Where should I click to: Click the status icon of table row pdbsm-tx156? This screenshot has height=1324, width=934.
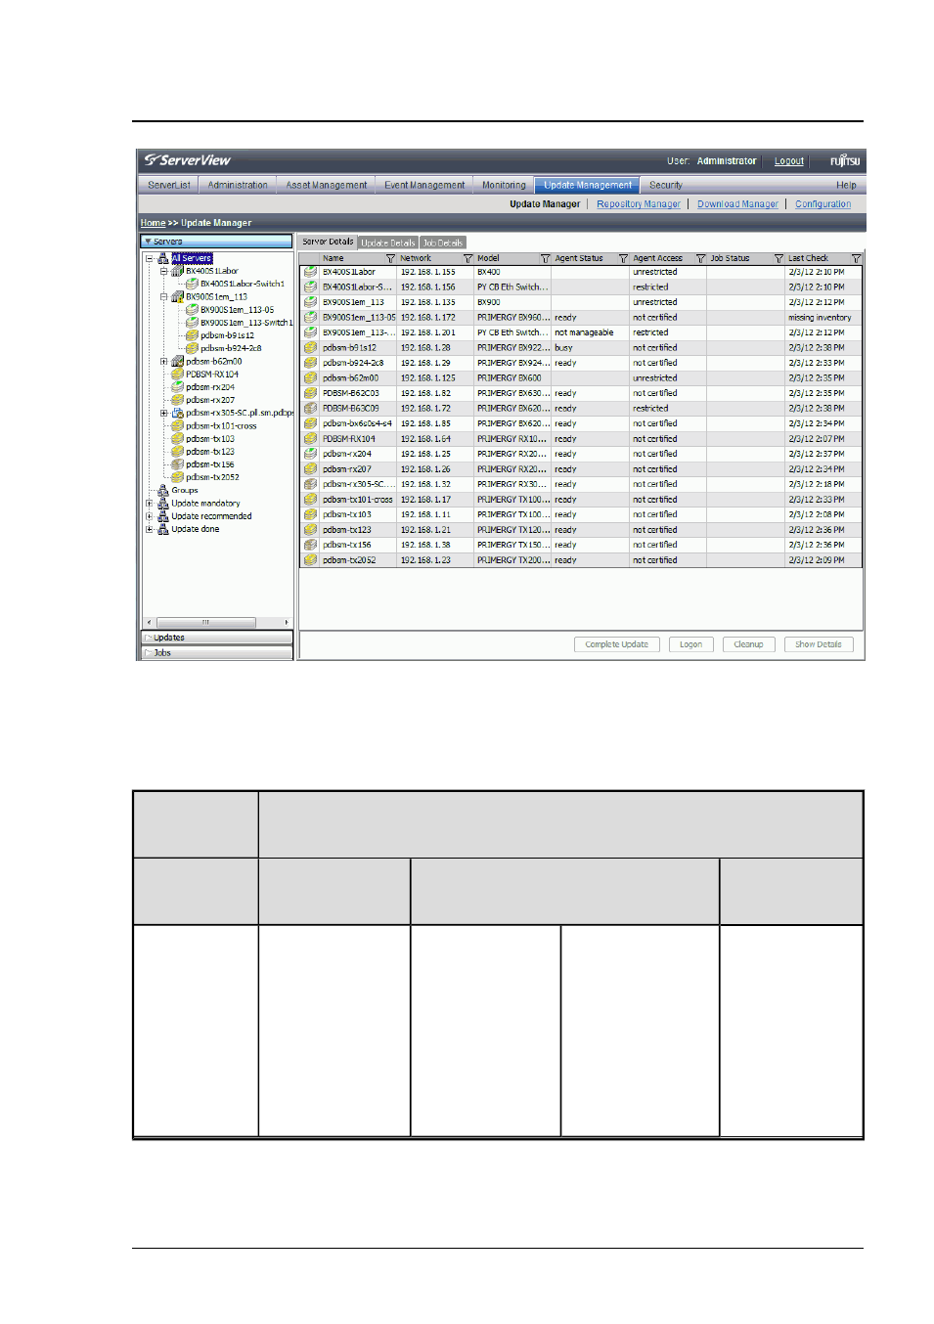coord(310,545)
